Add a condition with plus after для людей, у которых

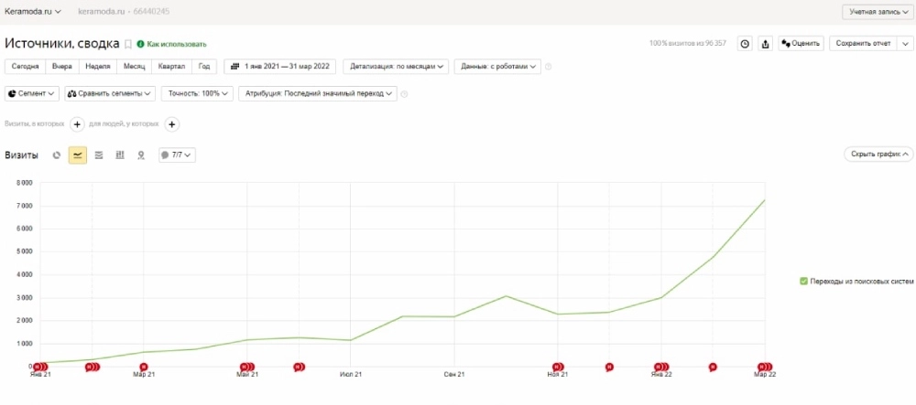pyautogui.click(x=172, y=124)
